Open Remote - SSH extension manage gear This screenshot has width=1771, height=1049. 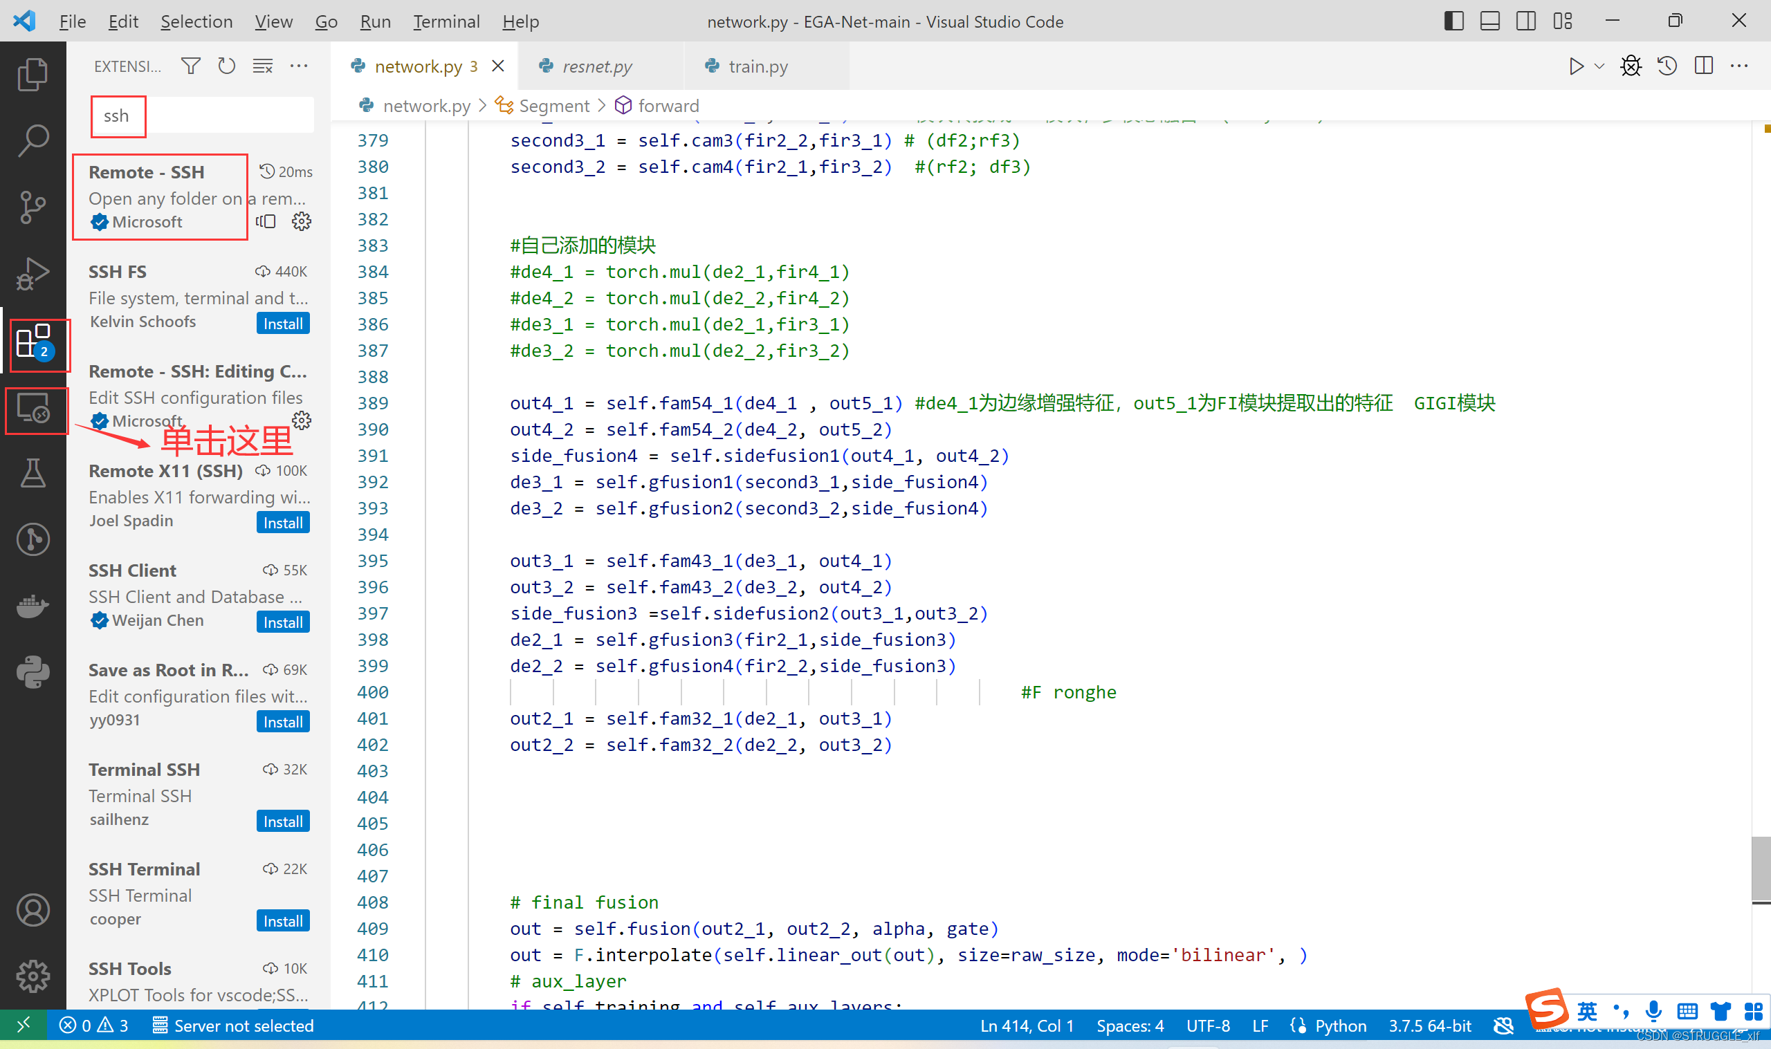click(301, 222)
